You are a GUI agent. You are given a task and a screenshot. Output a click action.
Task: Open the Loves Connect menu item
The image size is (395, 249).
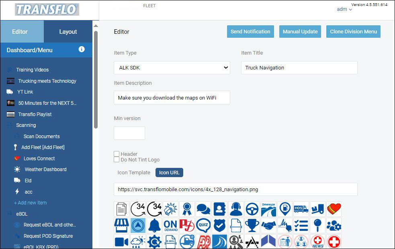pyautogui.click(x=39, y=158)
